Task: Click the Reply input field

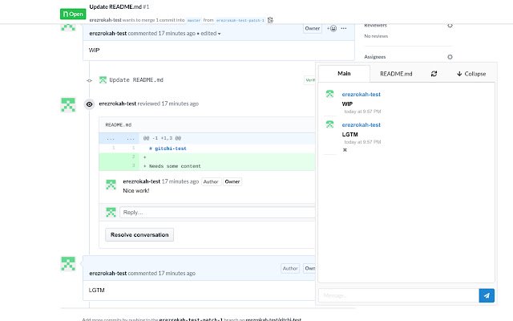Action: point(217,213)
